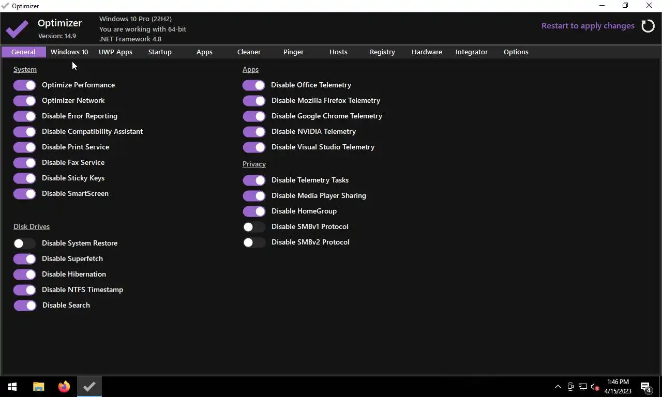
Task: Open the Pinger tab
Action: pyautogui.click(x=293, y=52)
